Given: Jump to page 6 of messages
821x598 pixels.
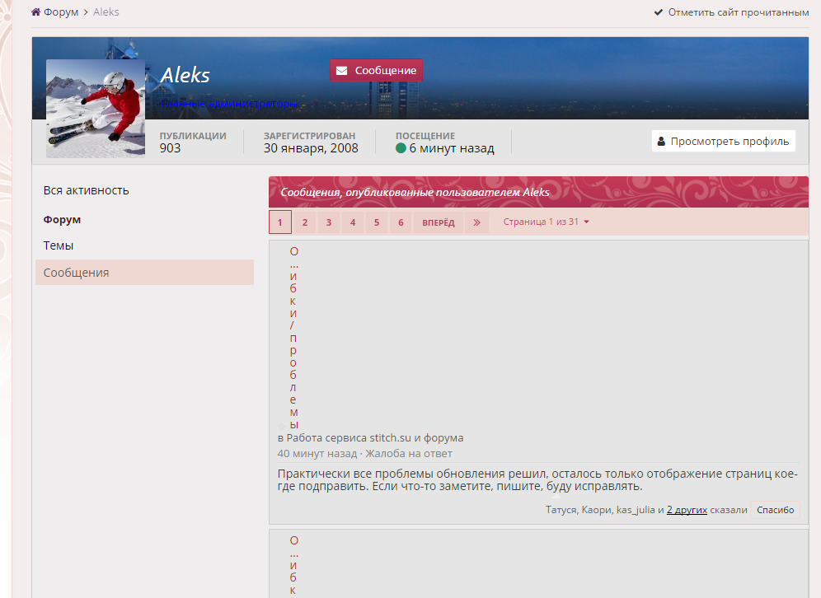Looking at the screenshot, I should pyautogui.click(x=401, y=222).
